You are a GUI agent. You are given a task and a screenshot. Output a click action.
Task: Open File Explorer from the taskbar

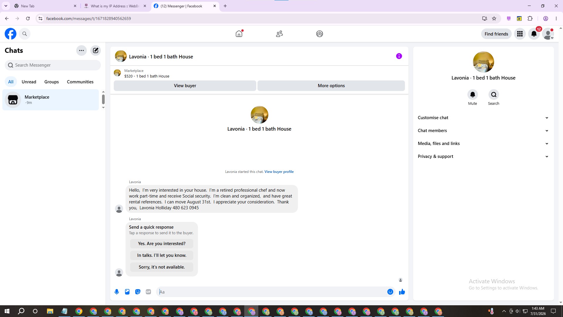pos(50,311)
